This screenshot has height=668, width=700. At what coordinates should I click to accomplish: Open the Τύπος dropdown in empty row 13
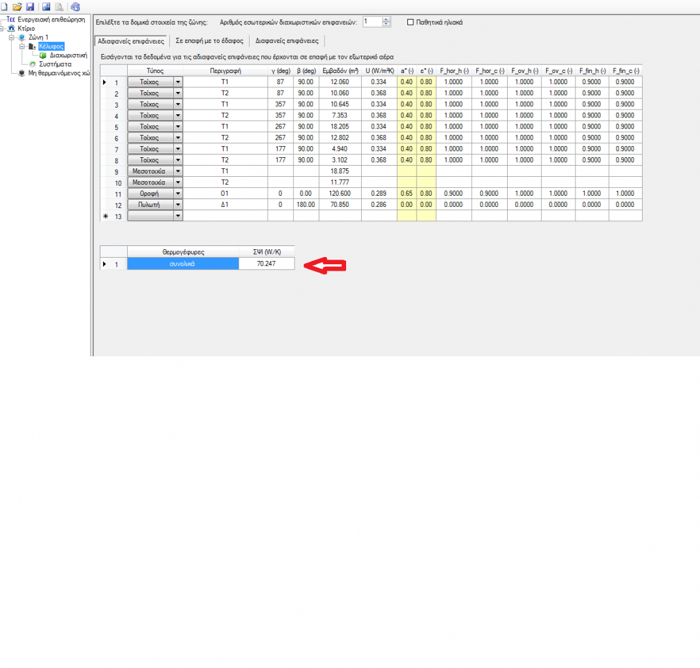click(x=178, y=216)
